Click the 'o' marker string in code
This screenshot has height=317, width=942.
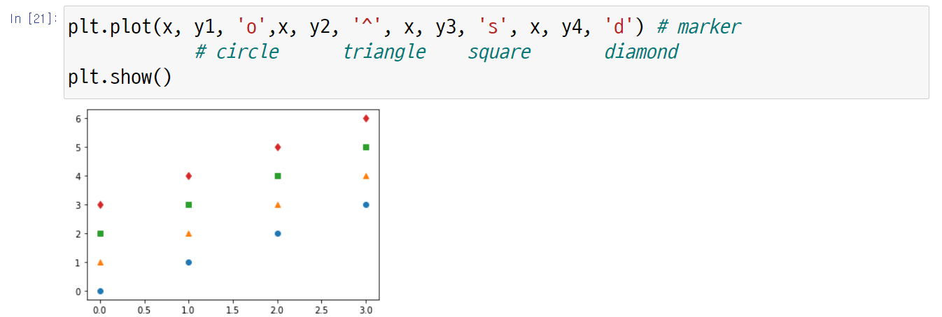(253, 27)
